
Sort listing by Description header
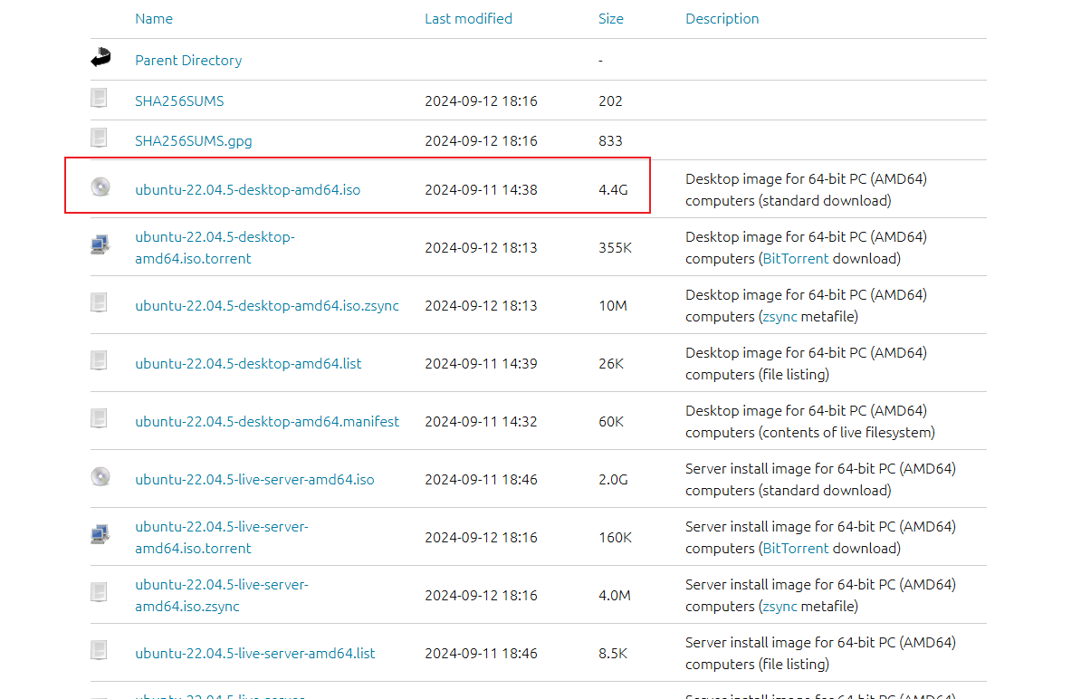[722, 19]
